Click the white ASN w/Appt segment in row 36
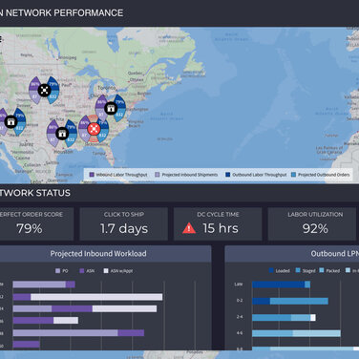The height and width of the screenshot is (359, 359). click(66, 320)
